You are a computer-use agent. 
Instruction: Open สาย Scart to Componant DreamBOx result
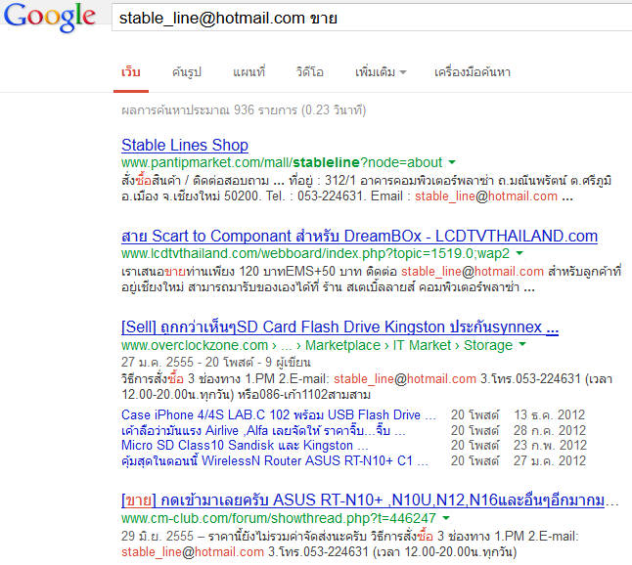(359, 236)
